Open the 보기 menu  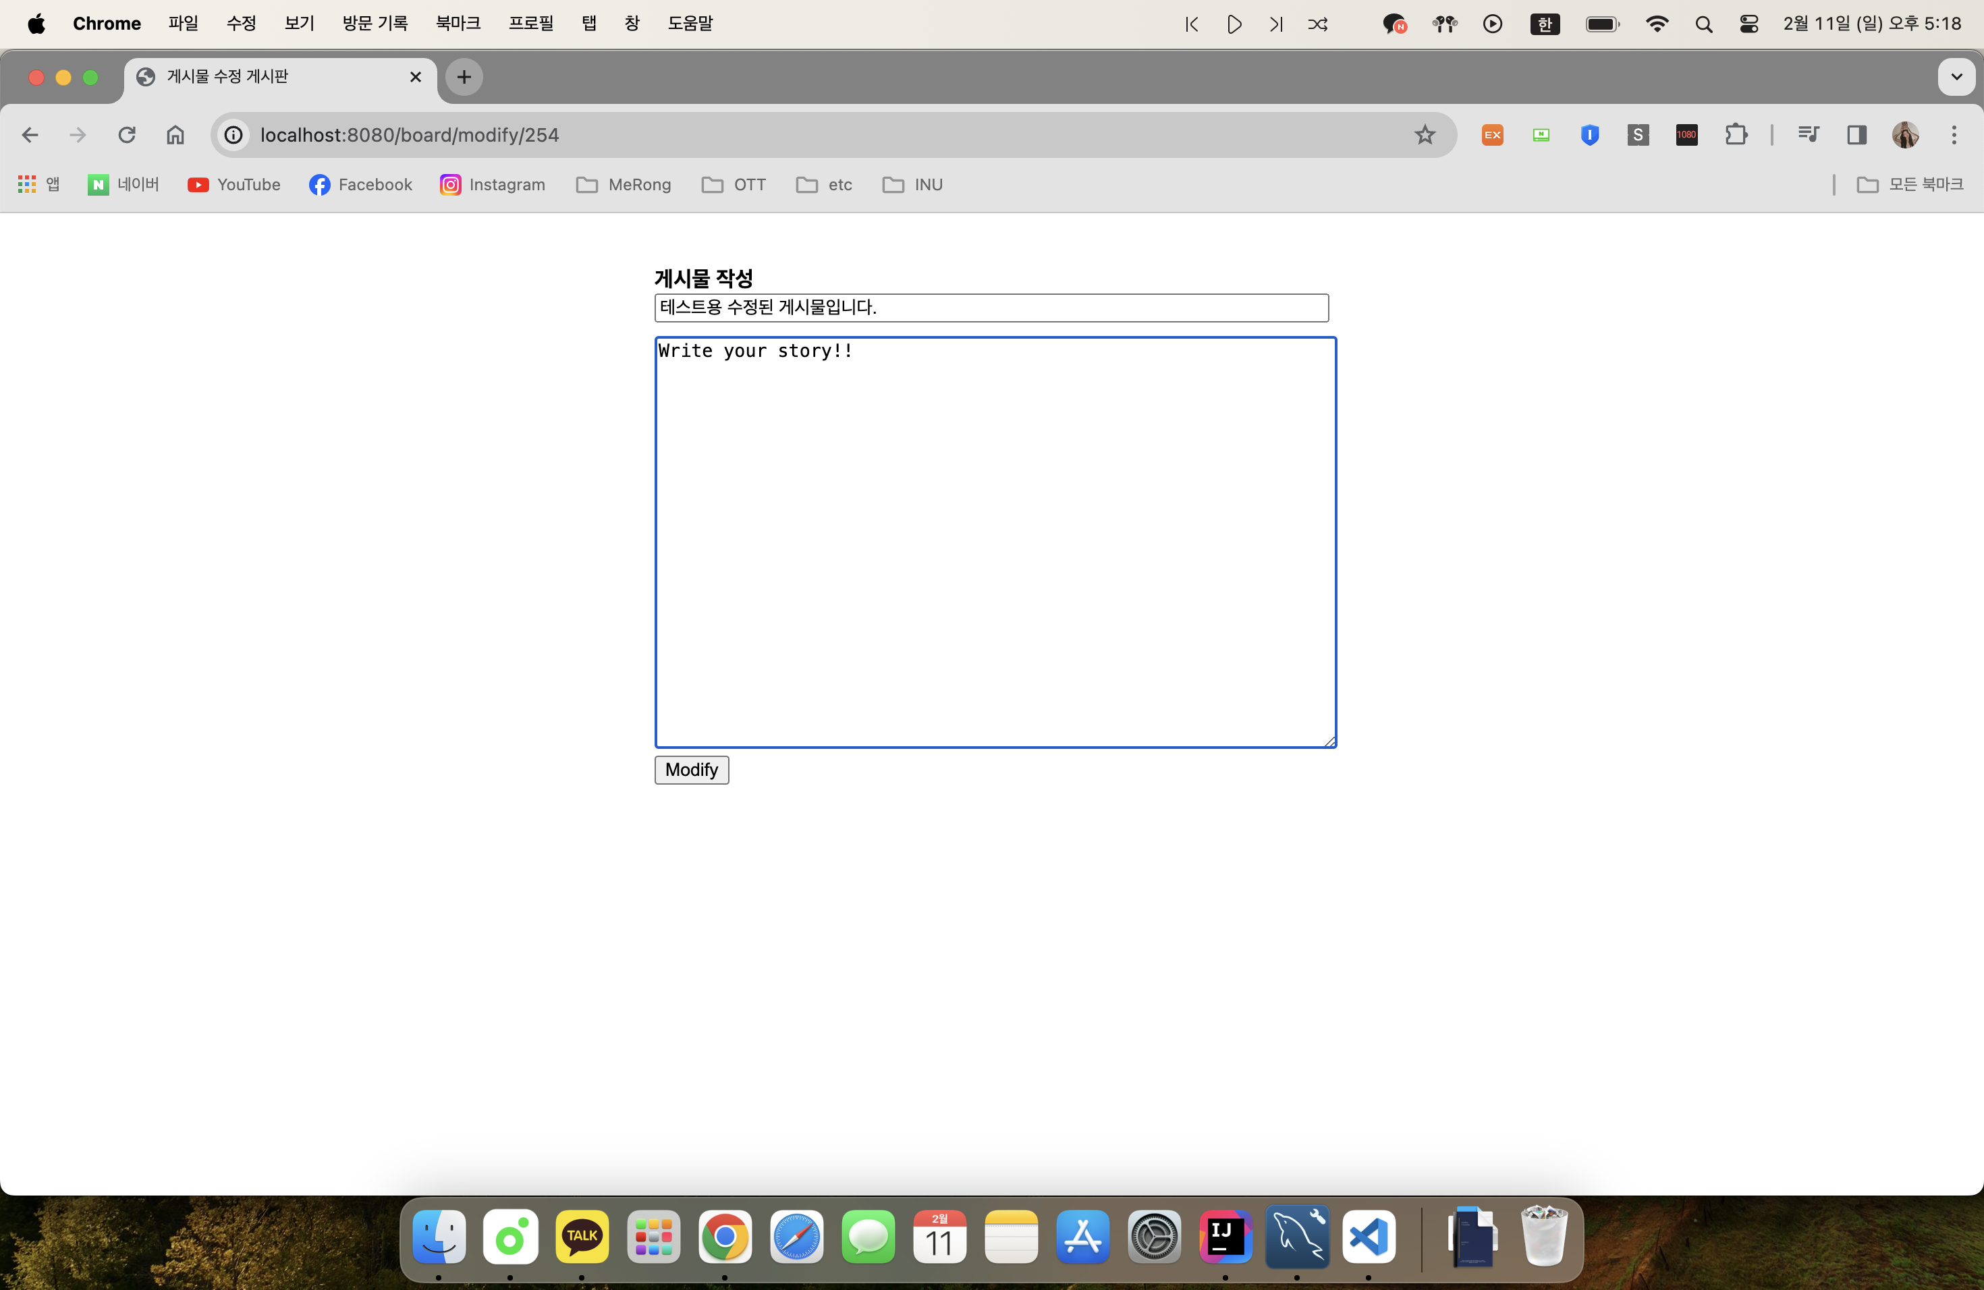298,24
